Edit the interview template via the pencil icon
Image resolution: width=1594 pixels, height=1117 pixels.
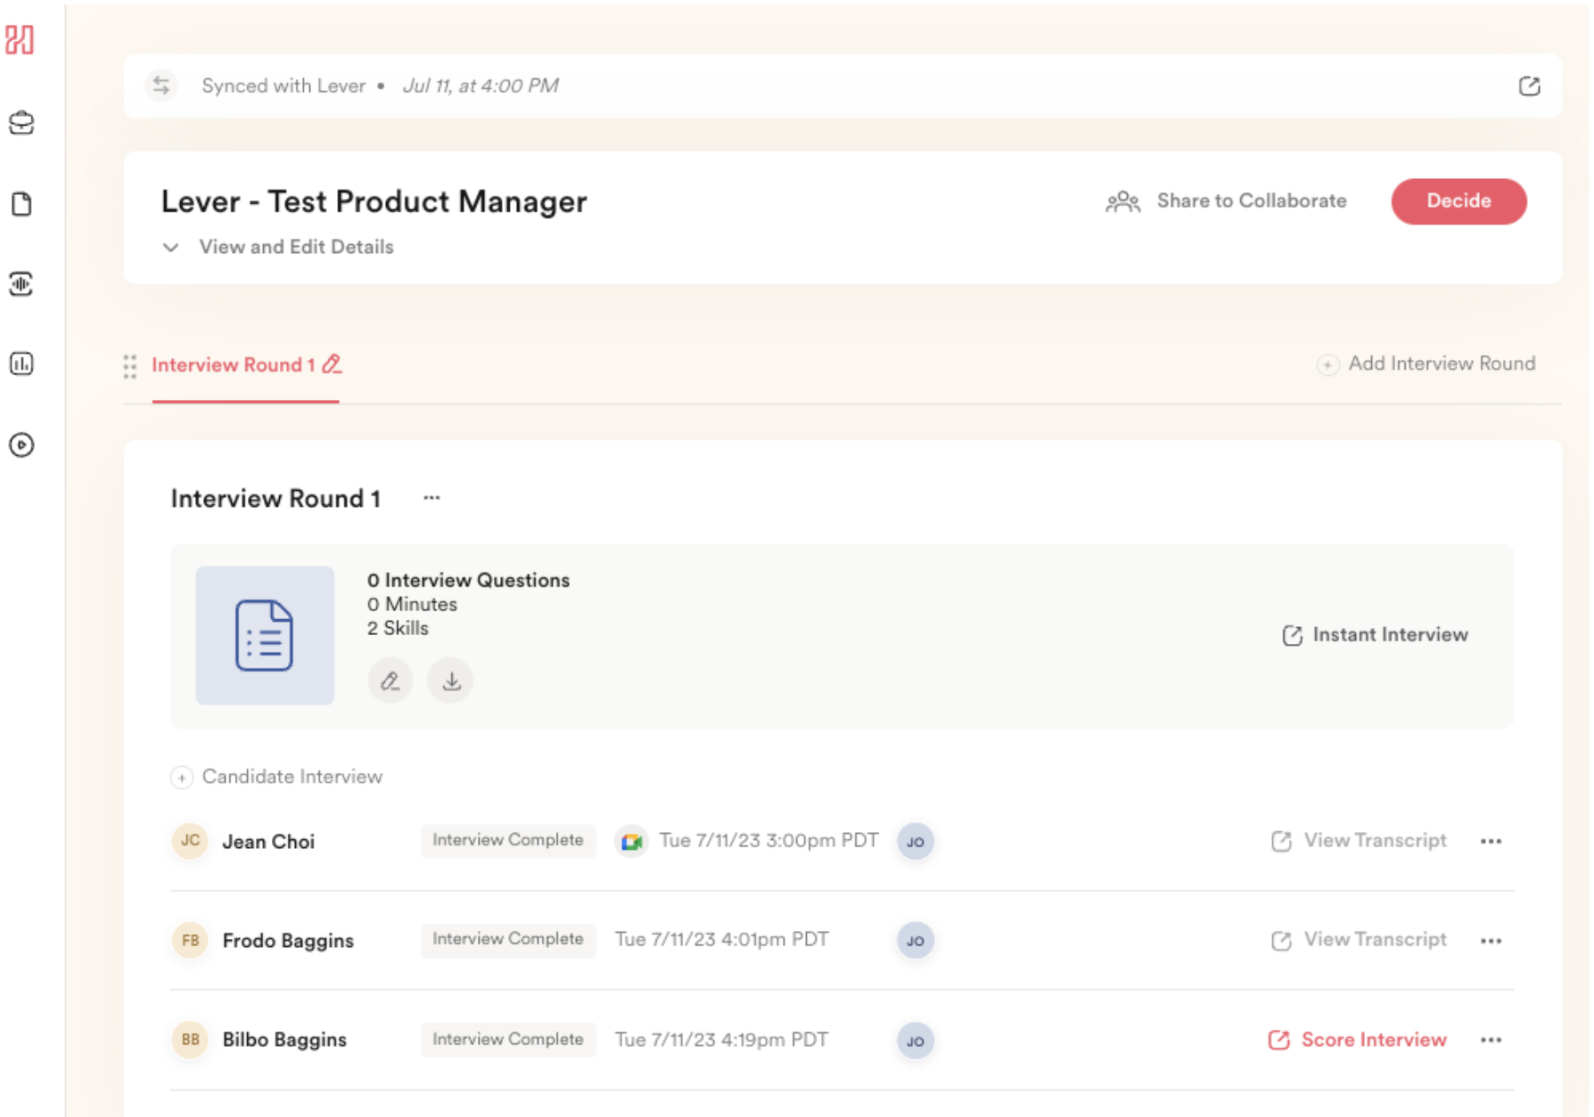[390, 681]
